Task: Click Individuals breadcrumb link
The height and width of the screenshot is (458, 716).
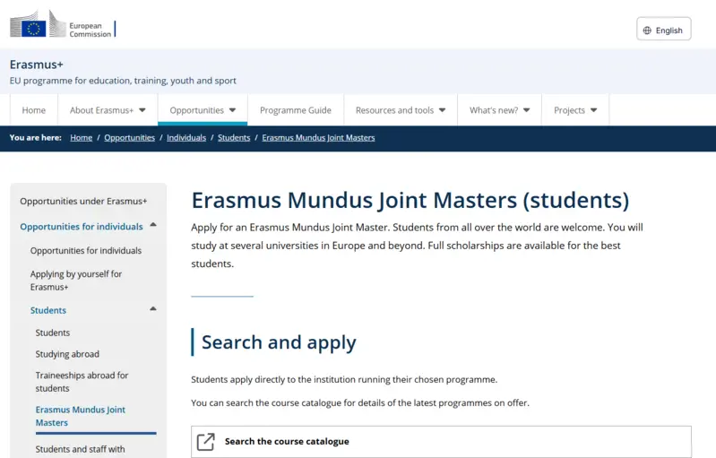Action: 186,137
